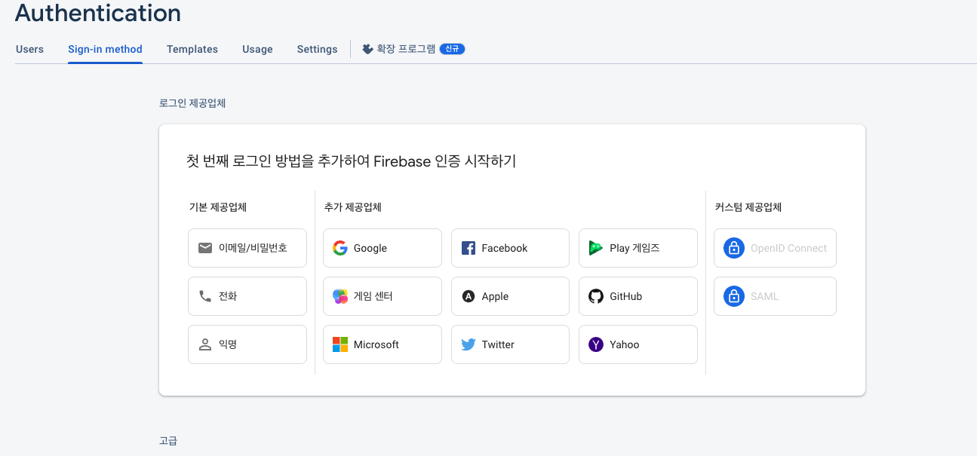Open the Settings tab

317,49
